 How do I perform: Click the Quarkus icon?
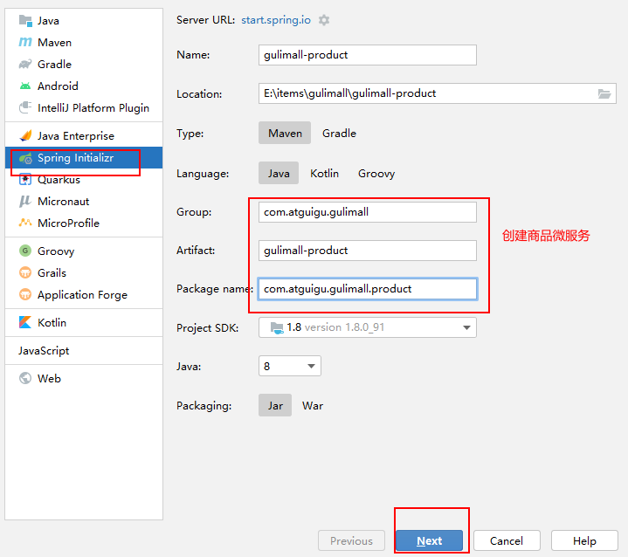click(25, 180)
